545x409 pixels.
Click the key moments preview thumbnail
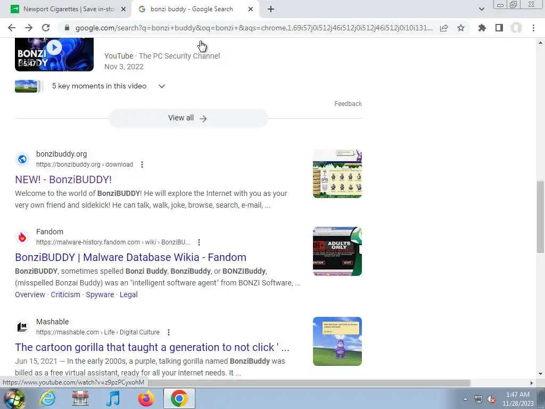(x=26, y=86)
